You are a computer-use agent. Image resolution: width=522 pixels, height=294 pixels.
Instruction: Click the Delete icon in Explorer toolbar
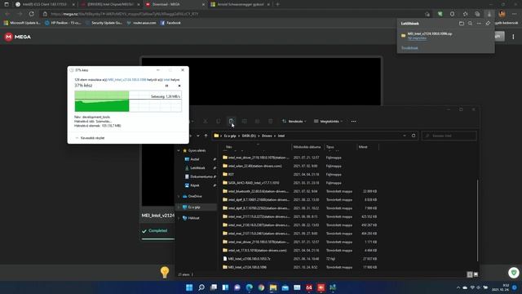pyautogui.click(x=270, y=122)
